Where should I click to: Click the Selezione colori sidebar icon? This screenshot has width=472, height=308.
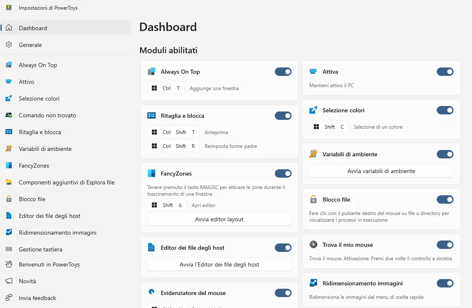[x=9, y=98]
